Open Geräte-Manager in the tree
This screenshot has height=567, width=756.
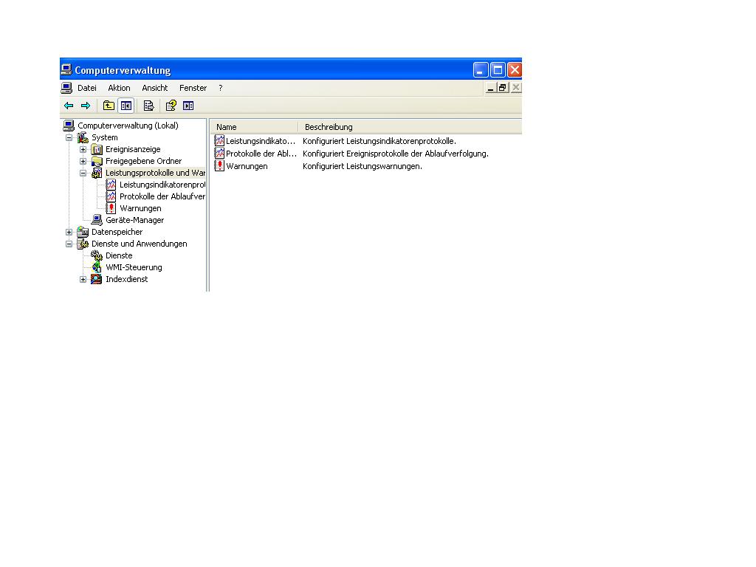(x=134, y=220)
